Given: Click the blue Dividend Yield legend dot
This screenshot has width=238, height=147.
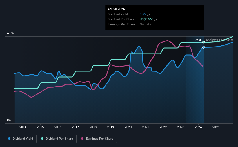Looking at the screenshot, I should tap(9, 139).
